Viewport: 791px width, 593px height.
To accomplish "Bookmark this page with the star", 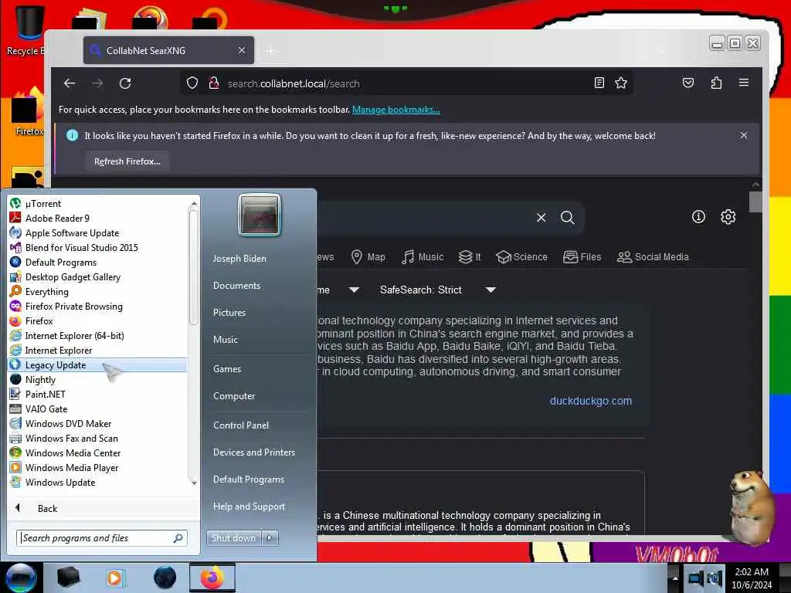I will [621, 83].
